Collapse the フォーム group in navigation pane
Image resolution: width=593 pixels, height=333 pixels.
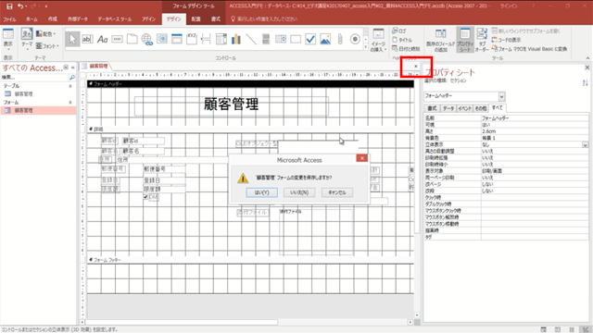click(70, 103)
